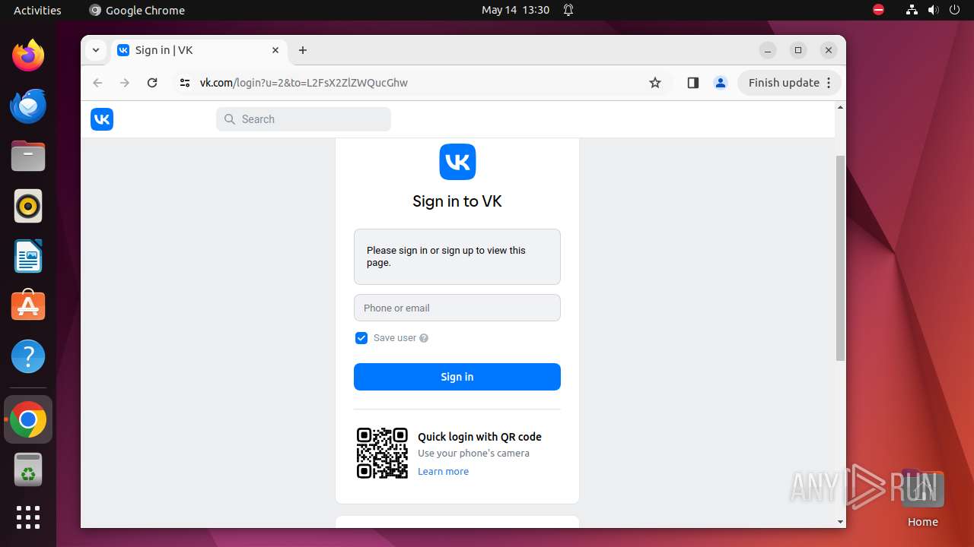The height and width of the screenshot is (547, 974).
Task: Open the clock calendar May 14 13:30
Action: [x=515, y=10]
